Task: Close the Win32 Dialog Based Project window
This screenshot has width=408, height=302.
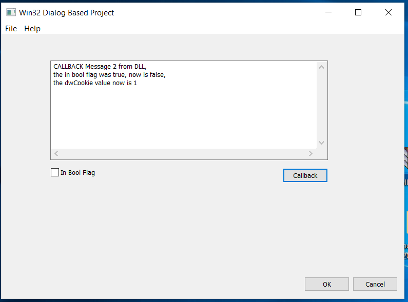Action: pyautogui.click(x=388, y=12)
